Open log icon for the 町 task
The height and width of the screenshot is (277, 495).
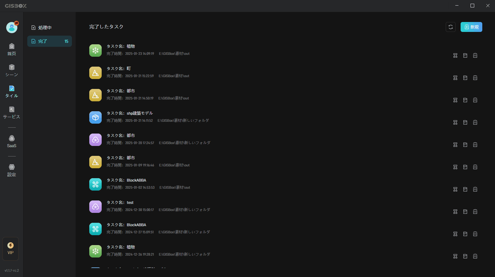pos(465,78)
